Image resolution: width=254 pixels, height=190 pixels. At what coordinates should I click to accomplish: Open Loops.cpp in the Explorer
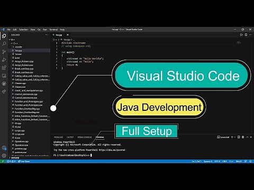click(x=20, y=130)
